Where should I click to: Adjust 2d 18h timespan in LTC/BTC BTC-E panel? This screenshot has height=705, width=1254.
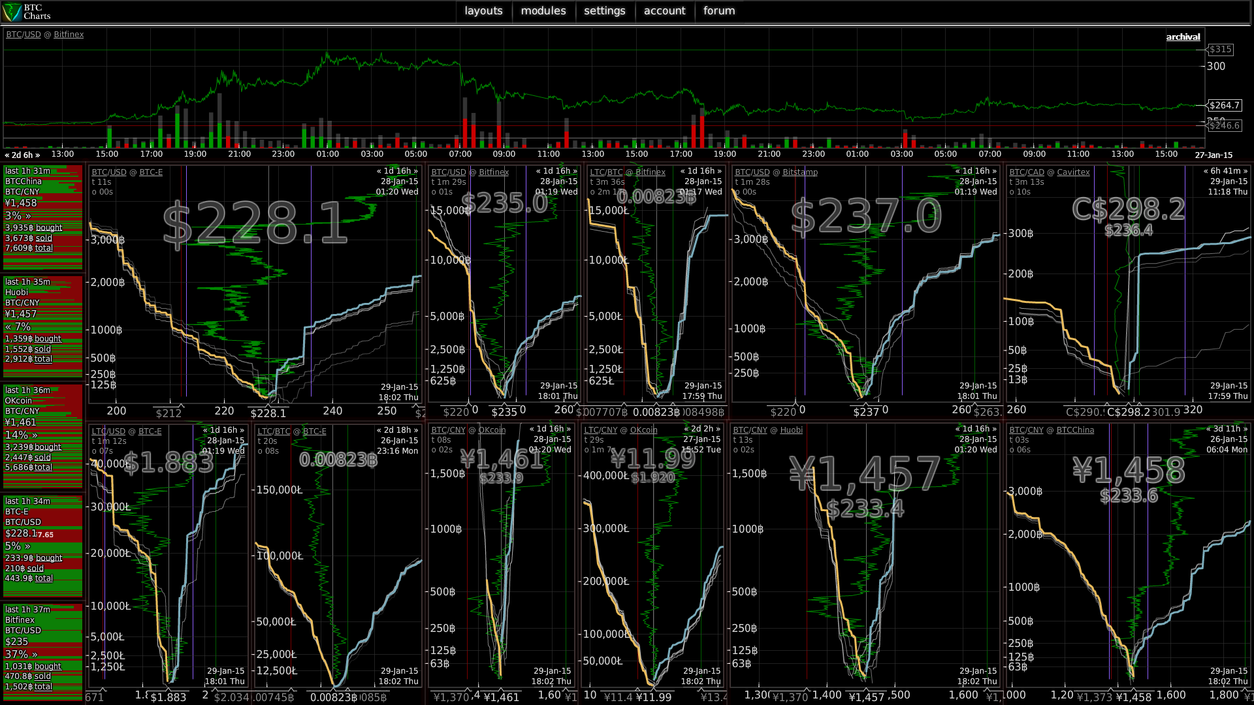pyautogui.click(x=397, y=430)
